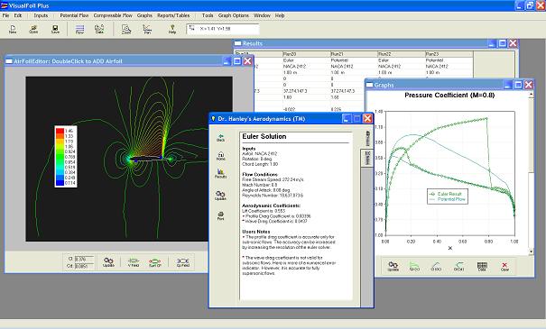The height and width of the screenshot is (329, 546).
Task: Click the New toolbar icon
Action: point(13,29)
